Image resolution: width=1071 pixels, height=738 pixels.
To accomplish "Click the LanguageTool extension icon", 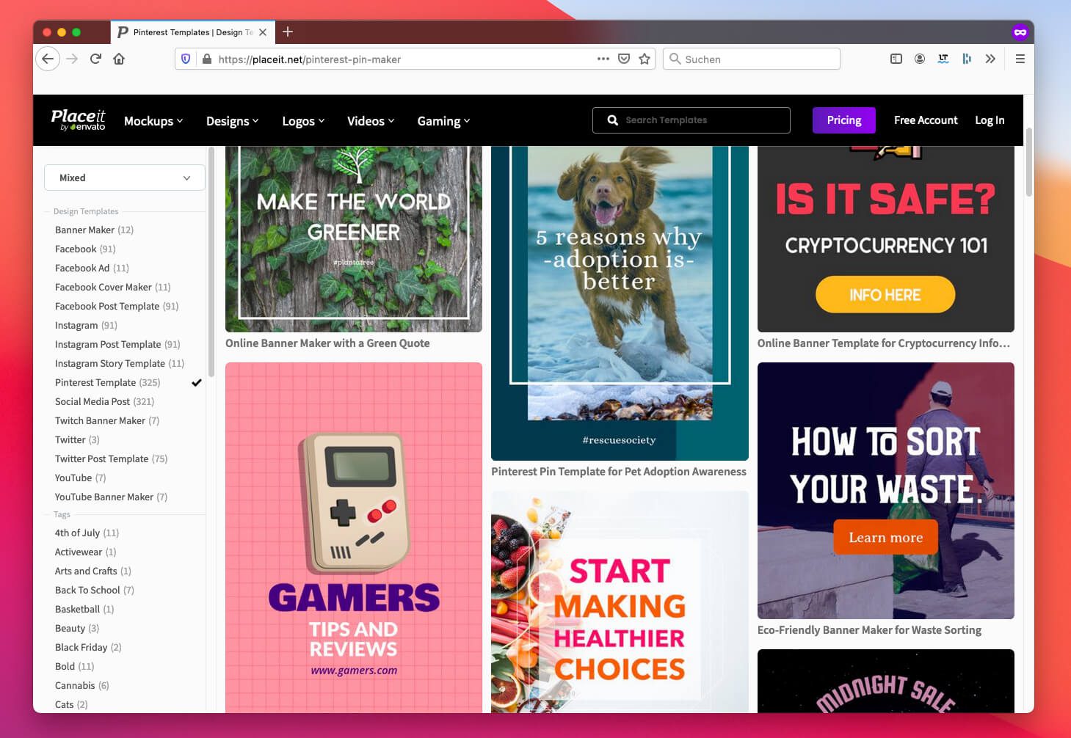I will (x=943, y=59).
